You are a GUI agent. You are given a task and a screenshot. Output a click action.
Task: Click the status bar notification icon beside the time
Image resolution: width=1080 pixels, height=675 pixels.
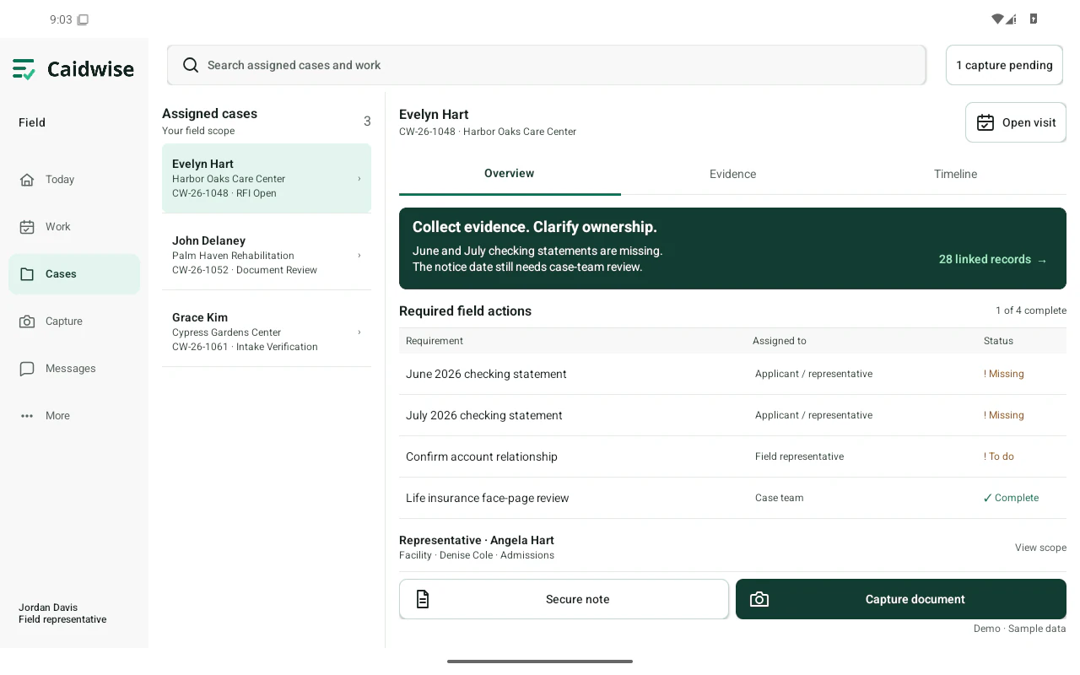pyautogui.click(x=83, y=19)
